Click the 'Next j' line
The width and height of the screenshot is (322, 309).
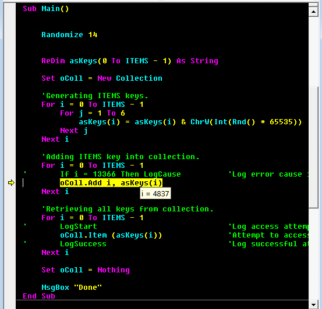[x=74, y=131]
